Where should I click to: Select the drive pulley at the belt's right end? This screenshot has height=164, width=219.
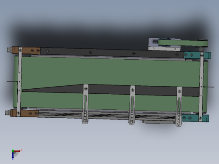coord(203,44)
